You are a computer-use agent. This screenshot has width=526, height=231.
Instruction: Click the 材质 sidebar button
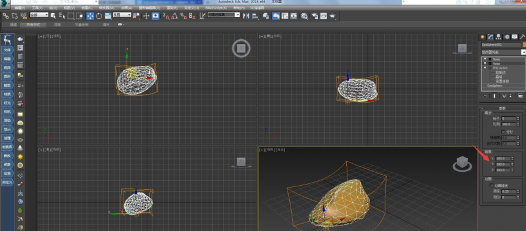point(7,94)
